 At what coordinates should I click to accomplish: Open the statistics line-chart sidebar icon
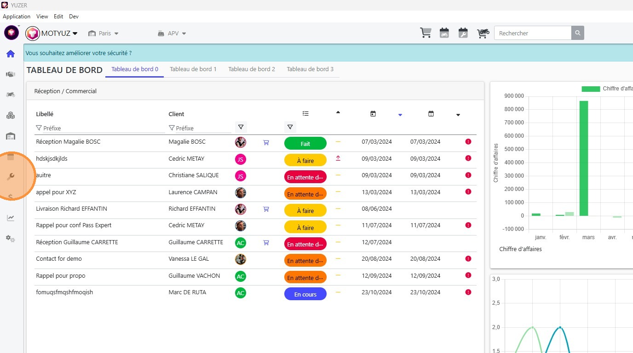(11, 218)
